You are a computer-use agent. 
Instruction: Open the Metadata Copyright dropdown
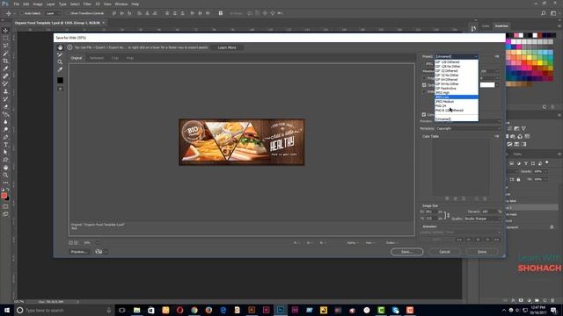468,129
